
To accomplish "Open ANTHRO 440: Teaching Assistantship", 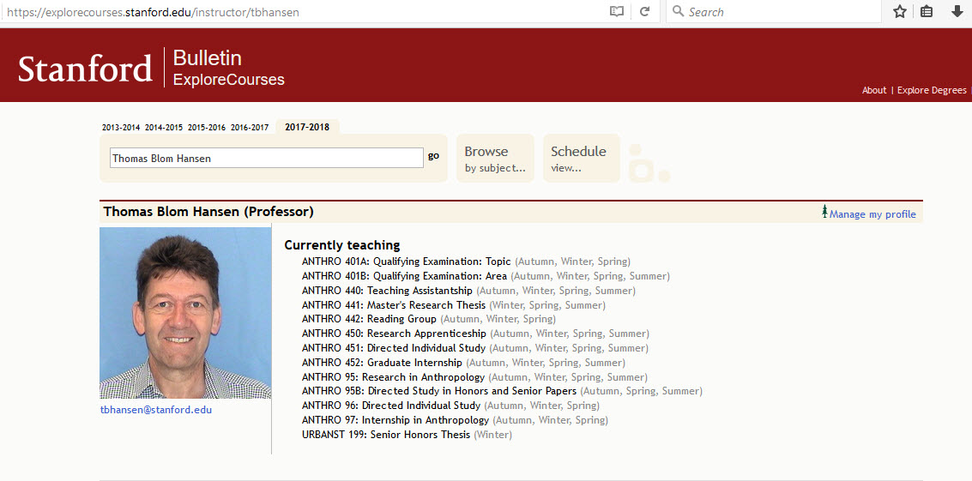I will coord(387,291).
